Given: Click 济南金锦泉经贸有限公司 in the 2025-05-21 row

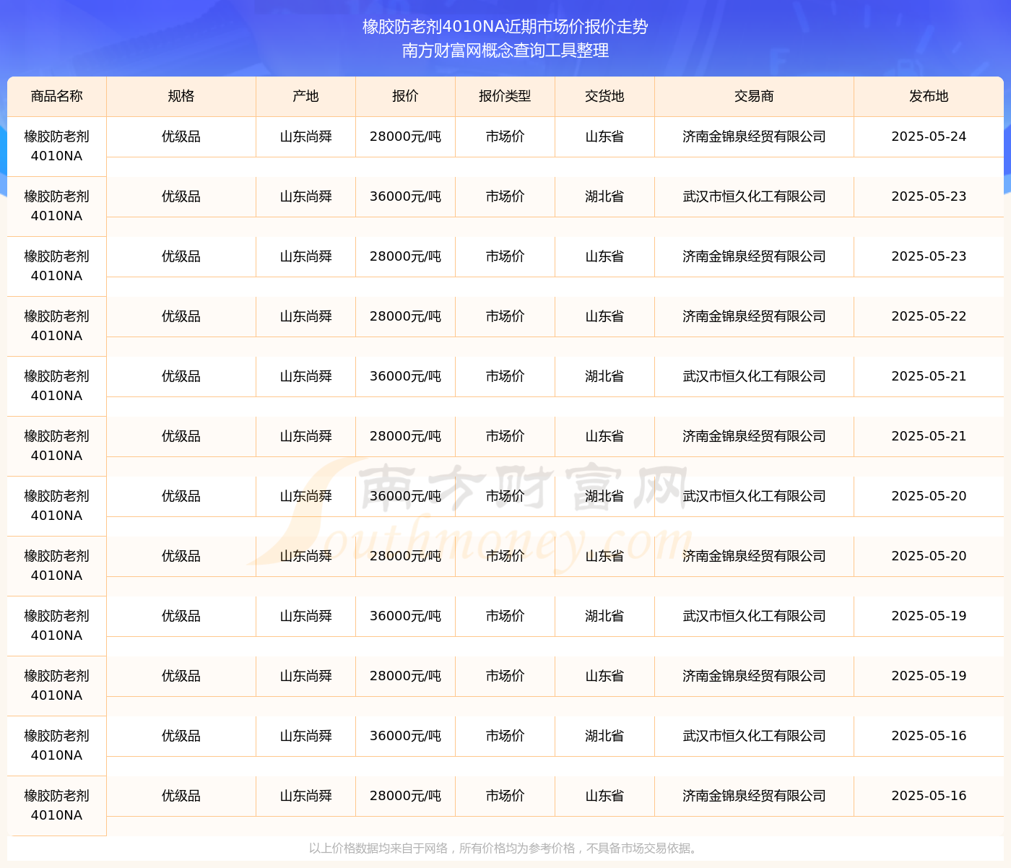Looking at the screenshot, I should (x=755, y=436).
